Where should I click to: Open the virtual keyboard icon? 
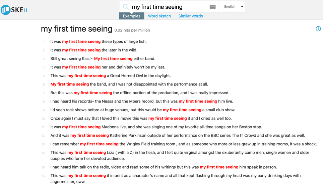click(212, 7)
